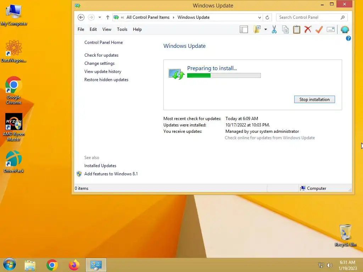Image resolution: width=363 pixels, height=272 pixels.
Task: Click the globe shell toolbar icon
Action: [x=345, y=29]
